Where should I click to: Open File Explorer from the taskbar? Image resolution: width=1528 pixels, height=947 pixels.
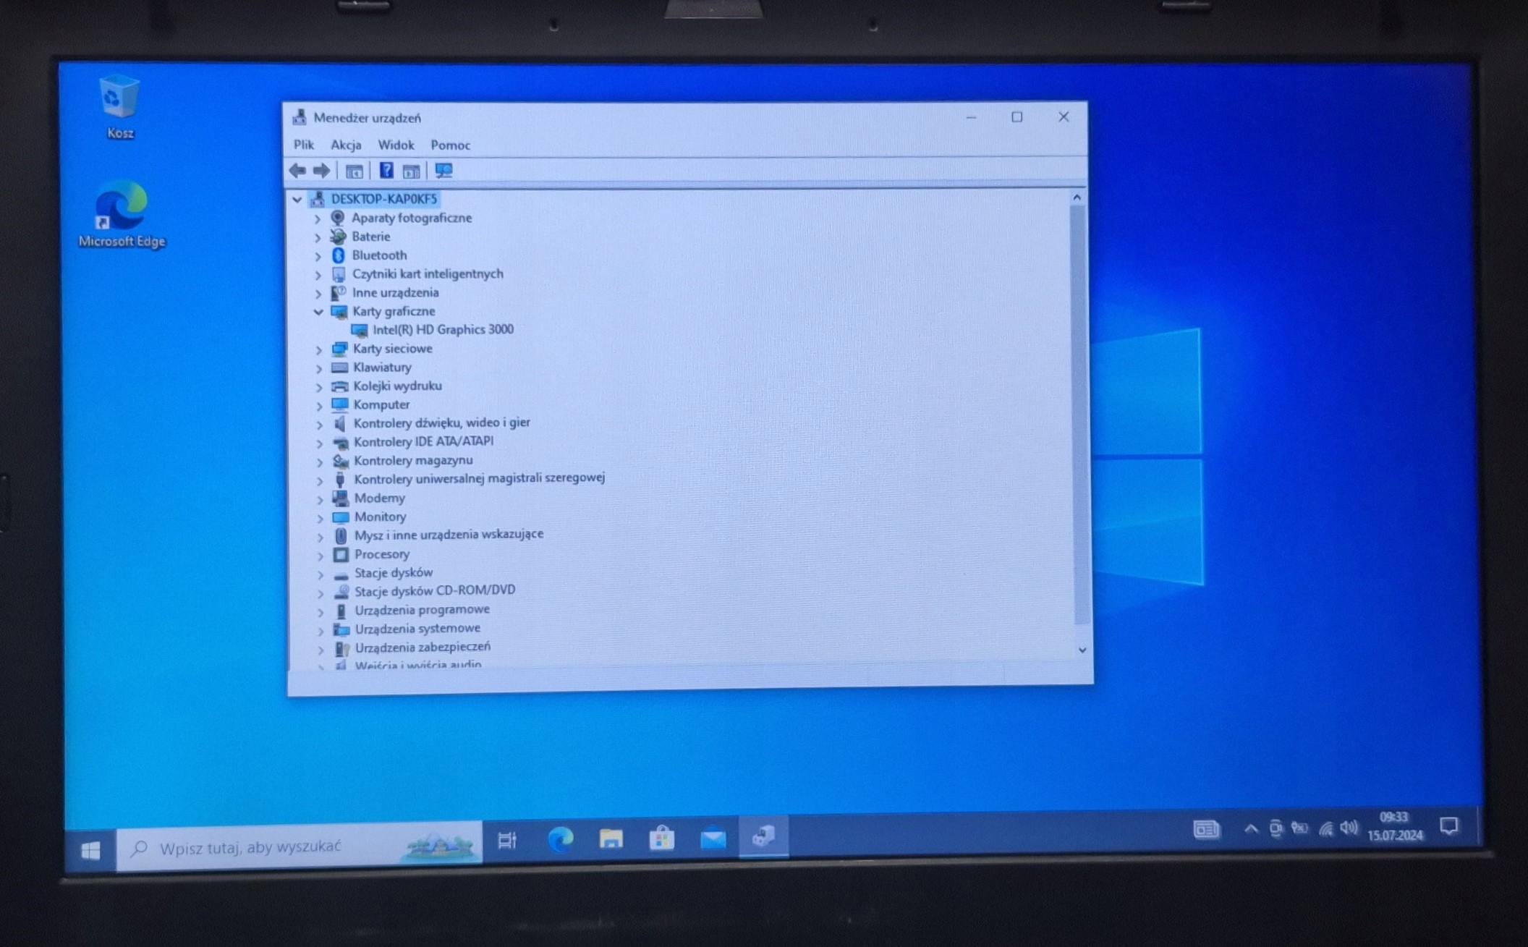click(x=611, y=839)
